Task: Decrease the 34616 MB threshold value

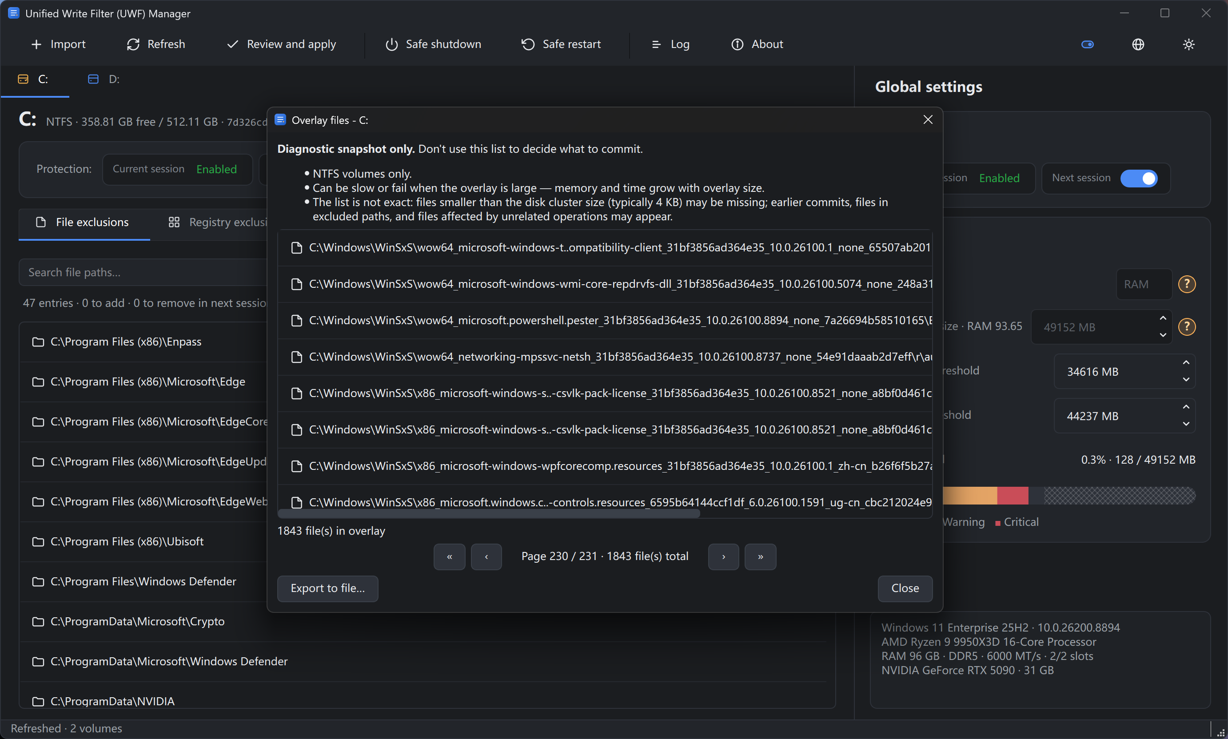Action: click(x=1186, y=379)
